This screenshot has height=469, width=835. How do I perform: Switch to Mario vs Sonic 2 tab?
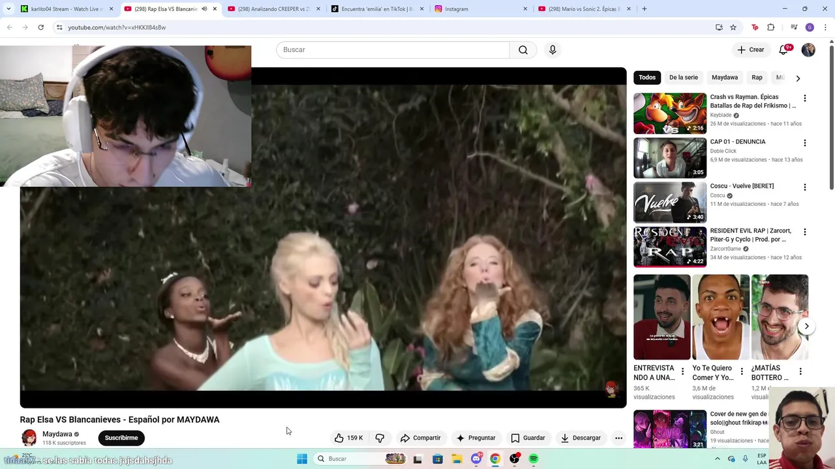[x=584, y=9]
